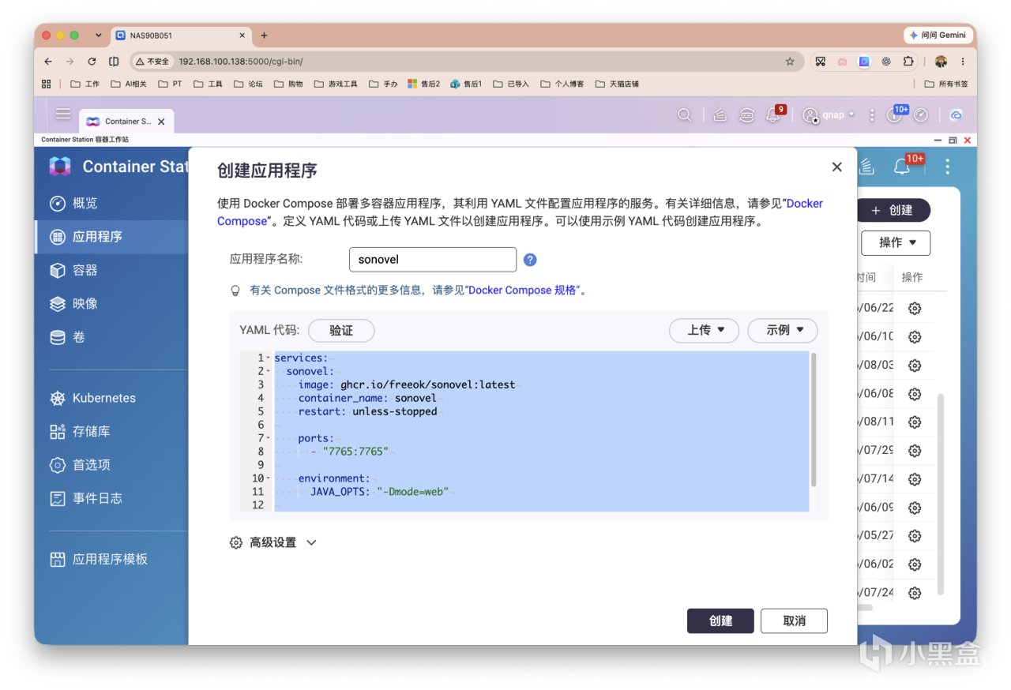This screenshot has width=1011, height=690.
Task: Click the Container Station logo icon
Action: 60,167
